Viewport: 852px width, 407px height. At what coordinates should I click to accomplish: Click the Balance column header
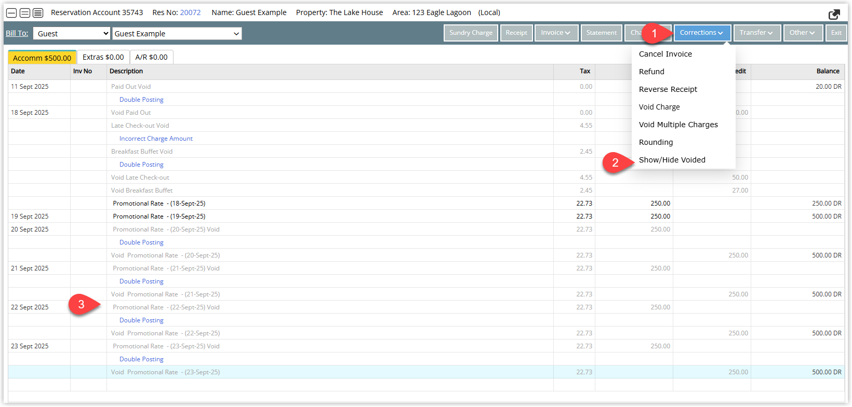797,72
